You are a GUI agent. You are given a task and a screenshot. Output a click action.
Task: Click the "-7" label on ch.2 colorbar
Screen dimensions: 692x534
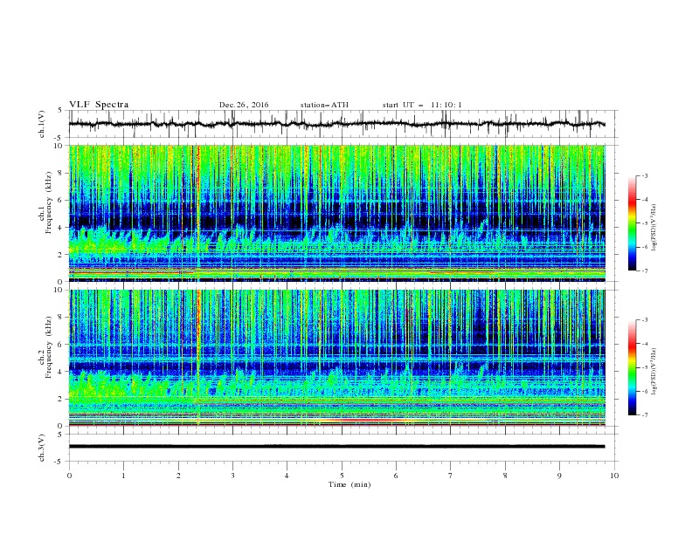[x=644, y=415]
